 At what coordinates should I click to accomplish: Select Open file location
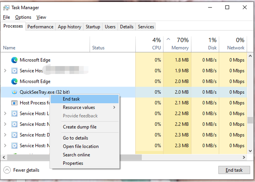coord(84,146)
